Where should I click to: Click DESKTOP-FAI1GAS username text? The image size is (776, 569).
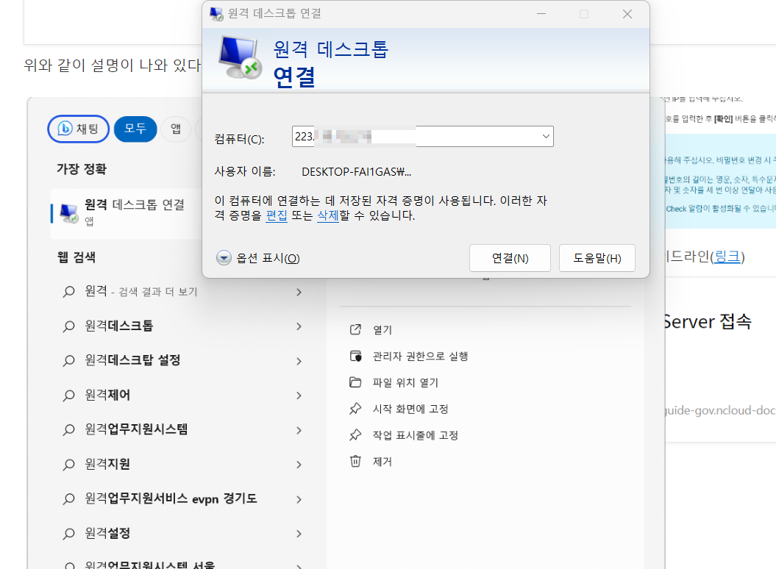coord(356,172)
